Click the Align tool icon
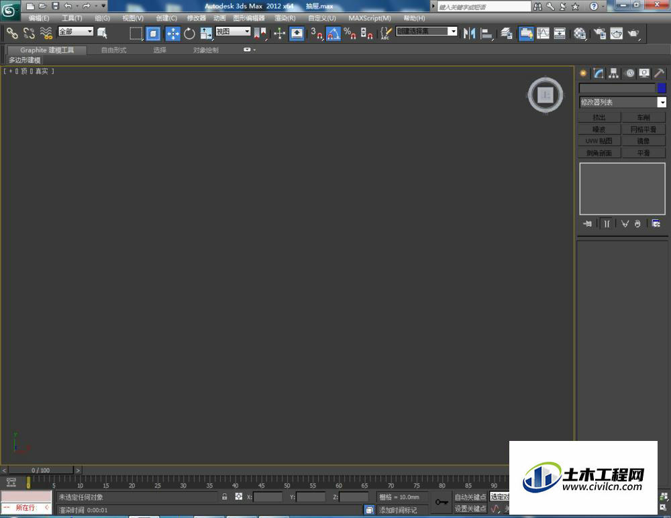 [x=486, y=34]
